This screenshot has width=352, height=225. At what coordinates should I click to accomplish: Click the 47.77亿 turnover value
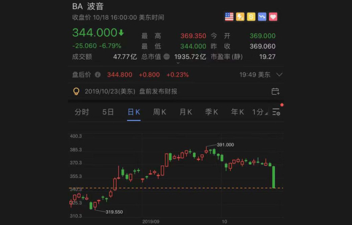125,57
